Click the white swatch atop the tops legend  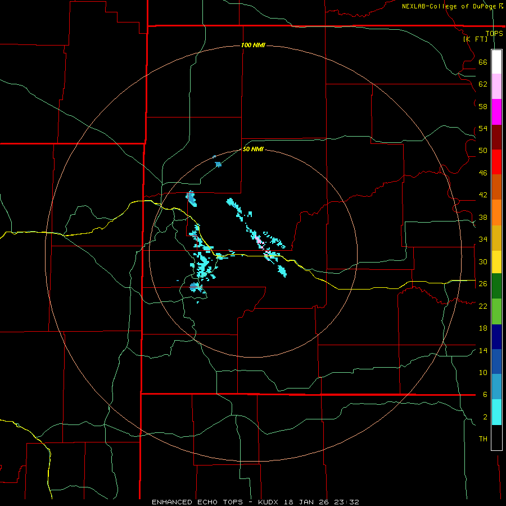tap(496, 62)
